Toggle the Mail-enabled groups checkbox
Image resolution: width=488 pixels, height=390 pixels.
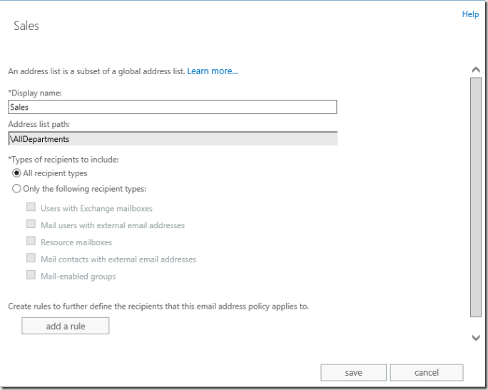coord(31,275)
